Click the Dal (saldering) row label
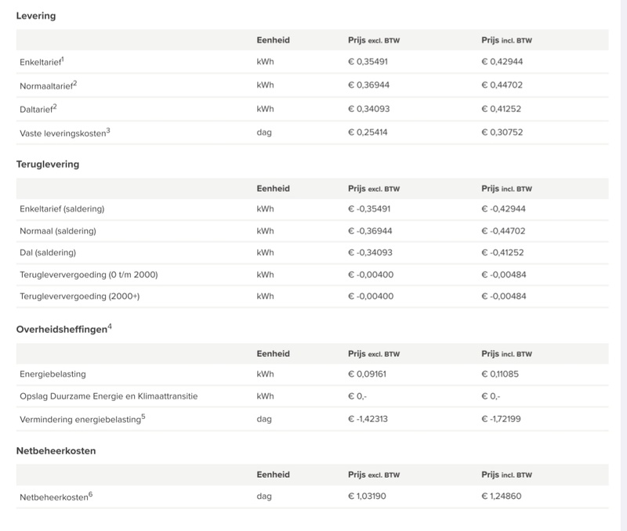The width and height of the screenshot is (627, 531). click(x=48, y=253)
